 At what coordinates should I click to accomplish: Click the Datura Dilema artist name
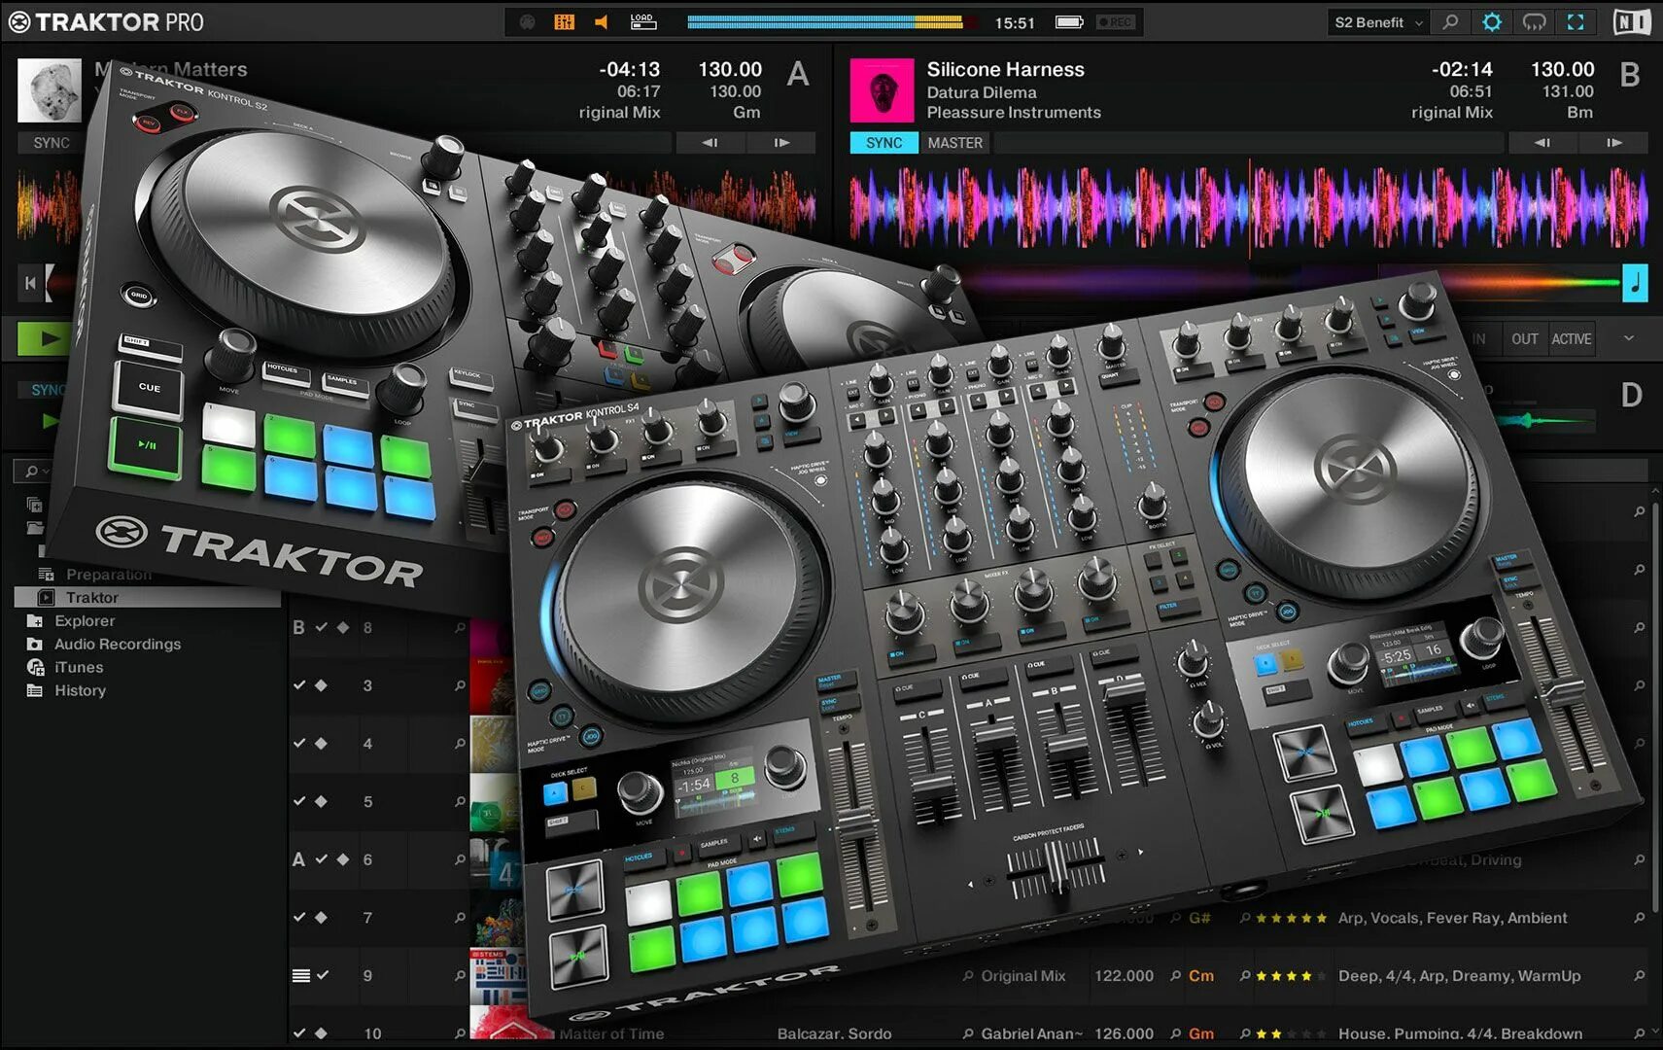pos(981,92)
